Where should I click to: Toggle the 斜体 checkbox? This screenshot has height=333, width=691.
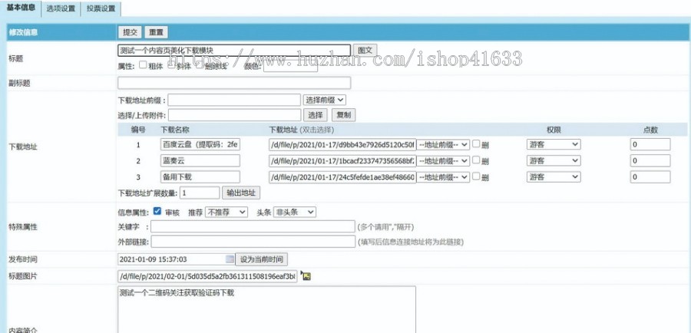(171, 64)
